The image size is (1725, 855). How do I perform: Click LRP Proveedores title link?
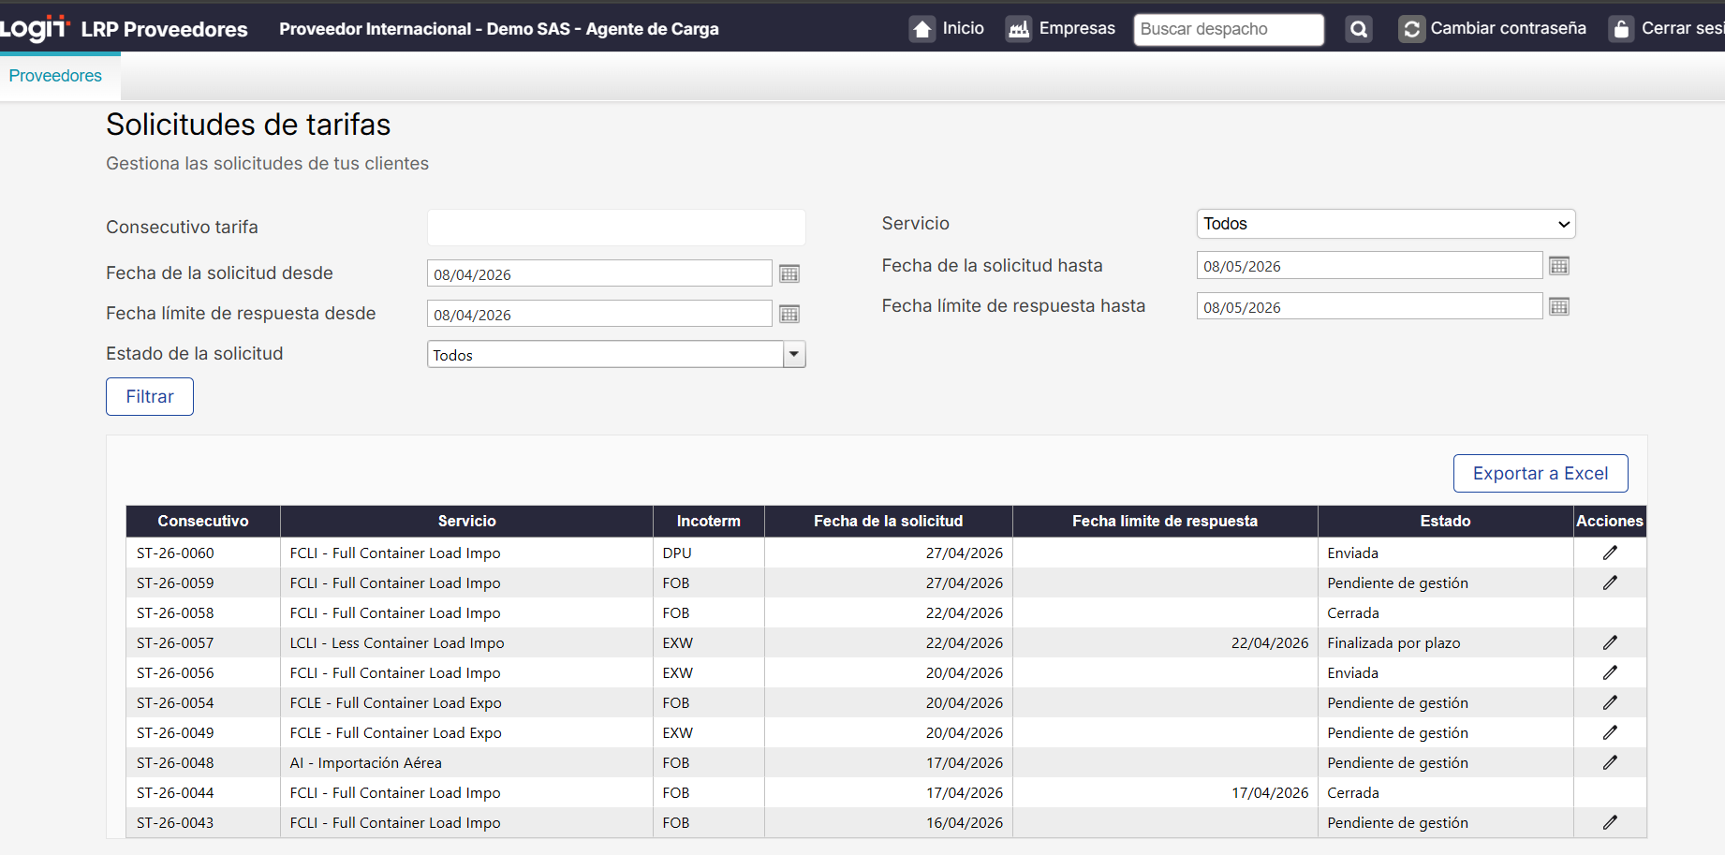click(x=164, y=29)
